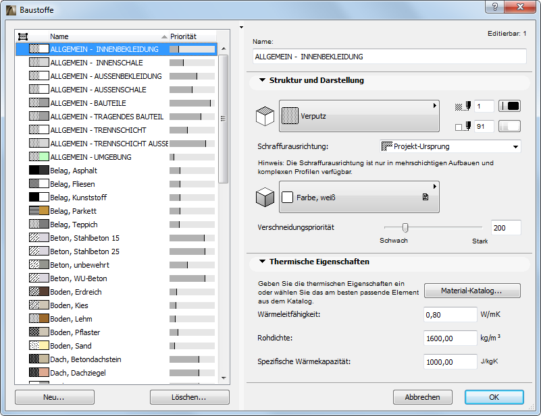Click the small black arrow above the splitter
Image resolution: width=541 pixels, height=416 pixels.
pyautogui.click(x=242, y=27)
